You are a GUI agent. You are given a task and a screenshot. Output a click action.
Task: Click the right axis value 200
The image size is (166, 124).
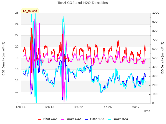(x=155, y=85)
